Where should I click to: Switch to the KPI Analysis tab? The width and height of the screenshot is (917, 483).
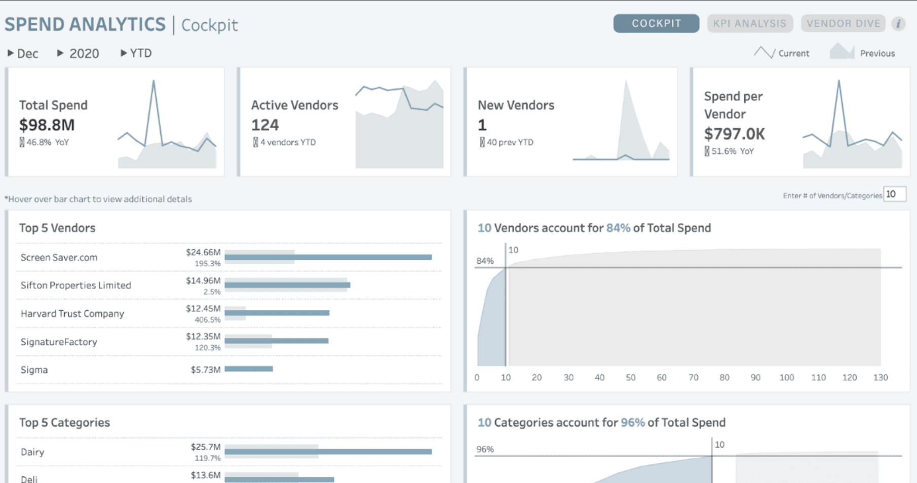coord(749,23)
